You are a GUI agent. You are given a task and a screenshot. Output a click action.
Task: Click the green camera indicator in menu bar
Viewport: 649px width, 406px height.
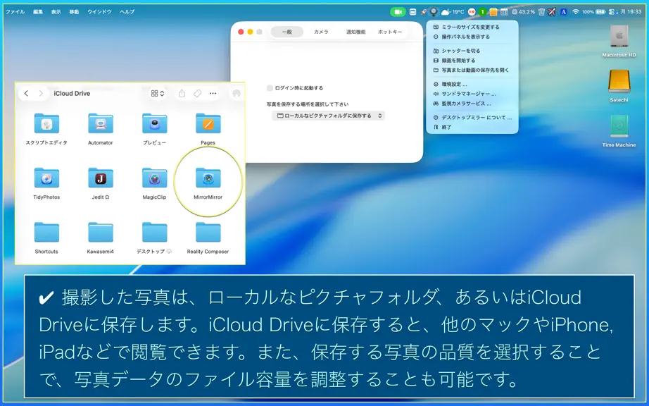pos(398,12)
